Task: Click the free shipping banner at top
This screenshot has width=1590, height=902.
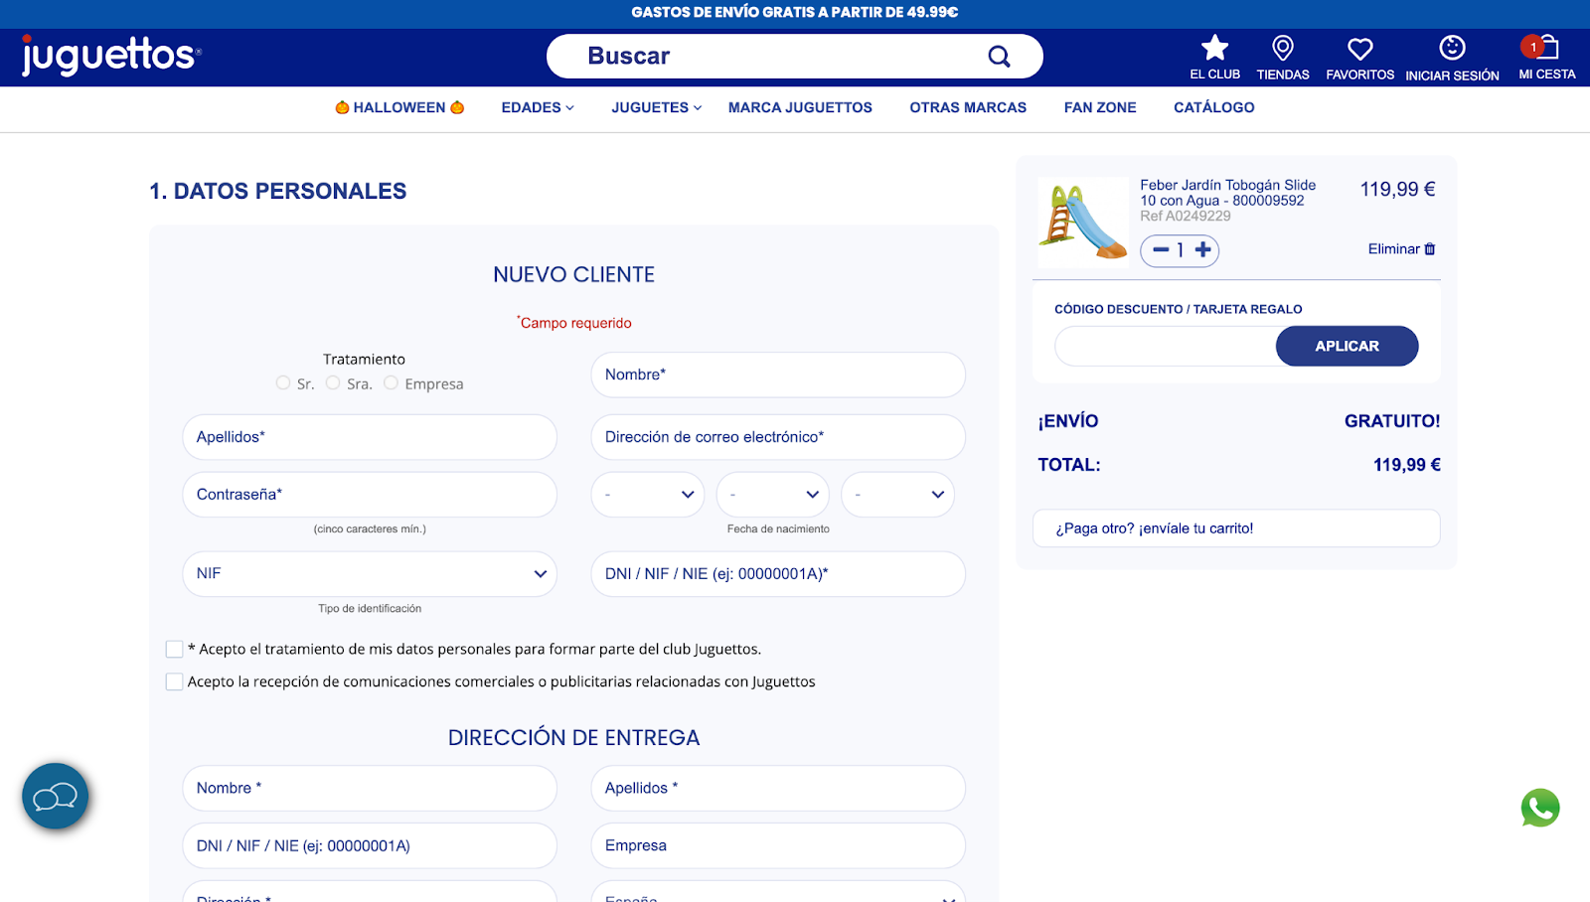Action: click(795, 13)
